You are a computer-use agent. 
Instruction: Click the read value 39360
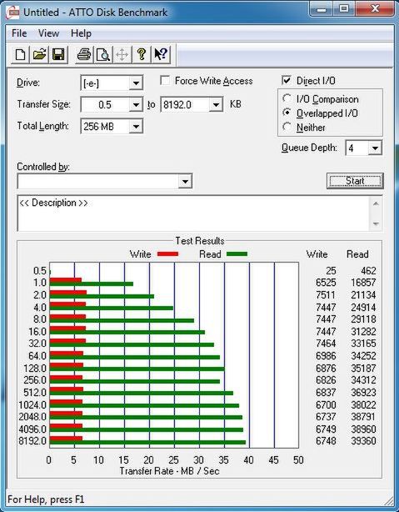tap(363, 441)
